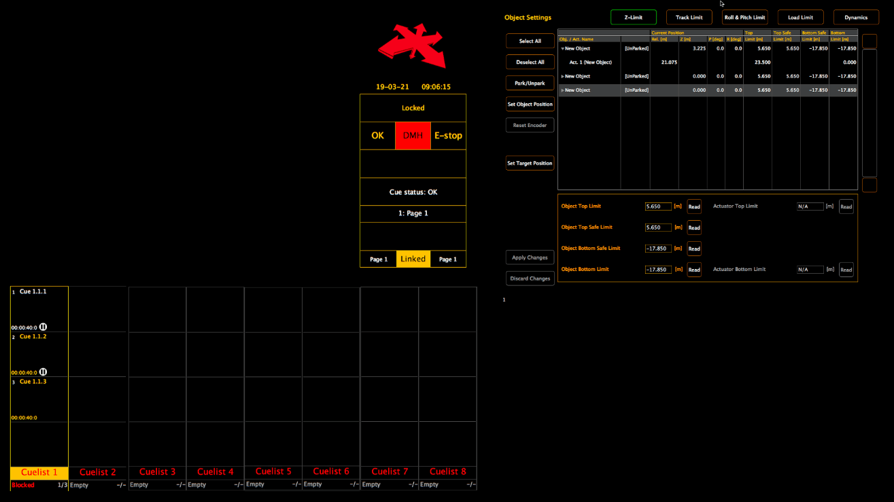This screenshot has height=502, width=894.
Task: Click the E-stop indicator
Action: (x=448, y=135)
